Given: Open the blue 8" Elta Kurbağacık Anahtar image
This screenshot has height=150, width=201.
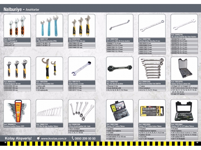Looking at the screenshot, I should [x=49, y=26].
